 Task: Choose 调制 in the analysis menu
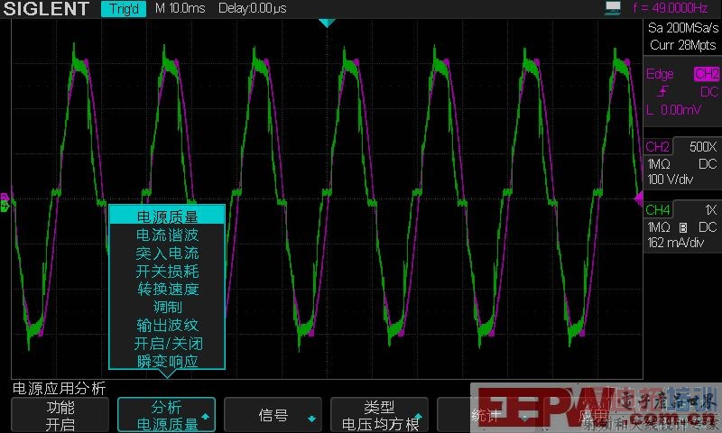click(167, 307)
